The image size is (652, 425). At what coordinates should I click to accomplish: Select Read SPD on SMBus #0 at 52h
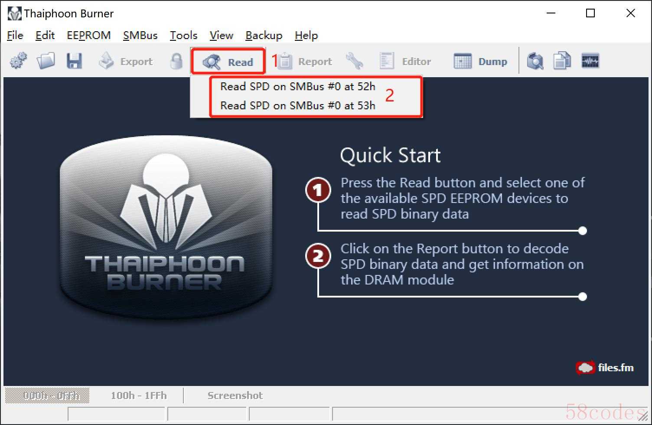pyautogui.click(x=298, y=87)
